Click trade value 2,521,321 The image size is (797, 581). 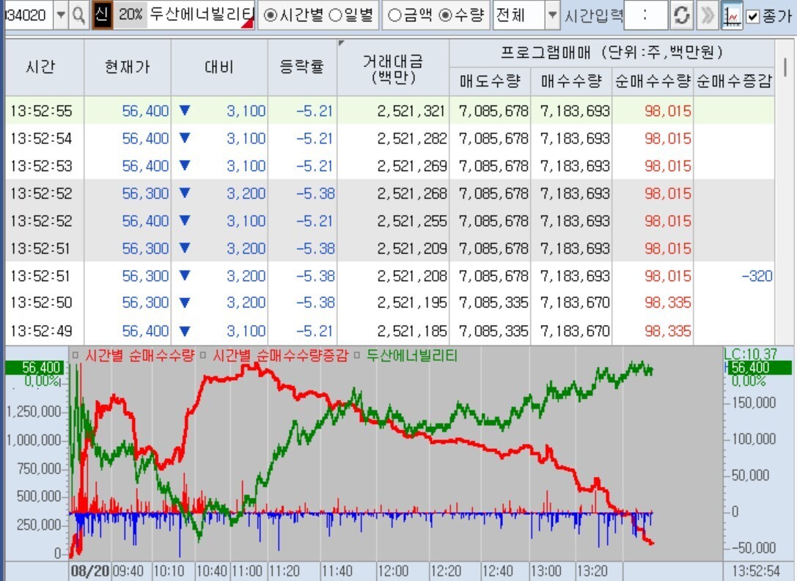pyautogui.click(x=411, y=111)
